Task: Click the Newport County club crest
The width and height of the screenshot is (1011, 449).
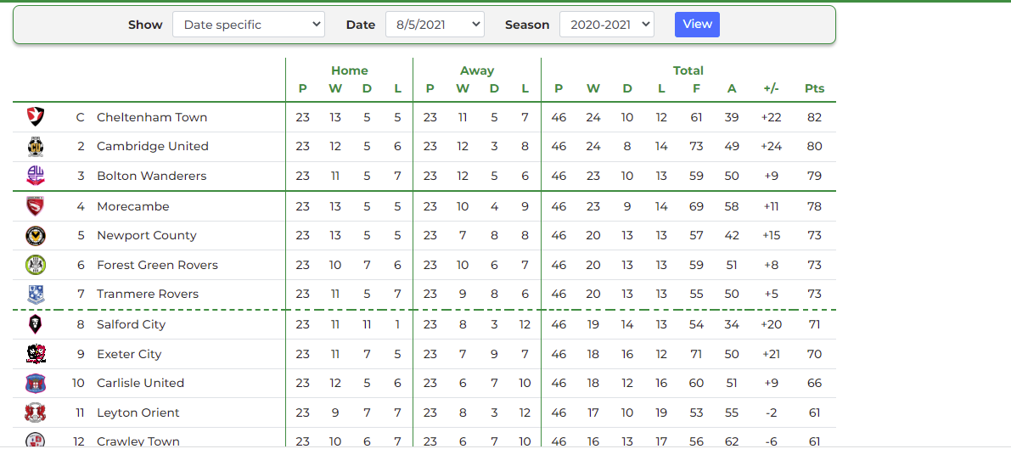Action: 35,235
